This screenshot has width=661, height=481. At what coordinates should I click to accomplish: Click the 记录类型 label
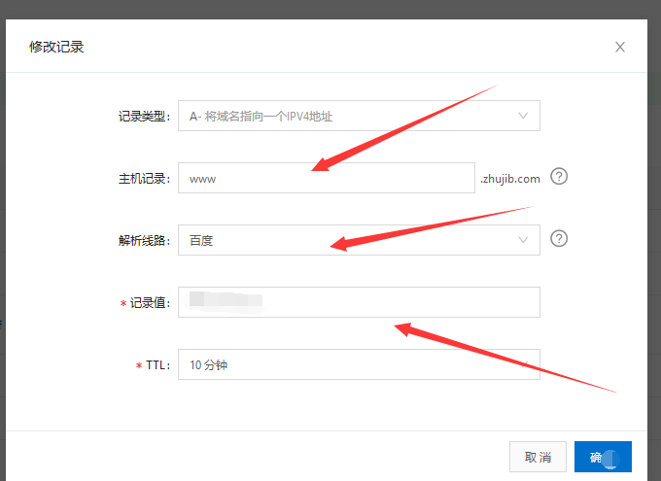tap(144, 117)
